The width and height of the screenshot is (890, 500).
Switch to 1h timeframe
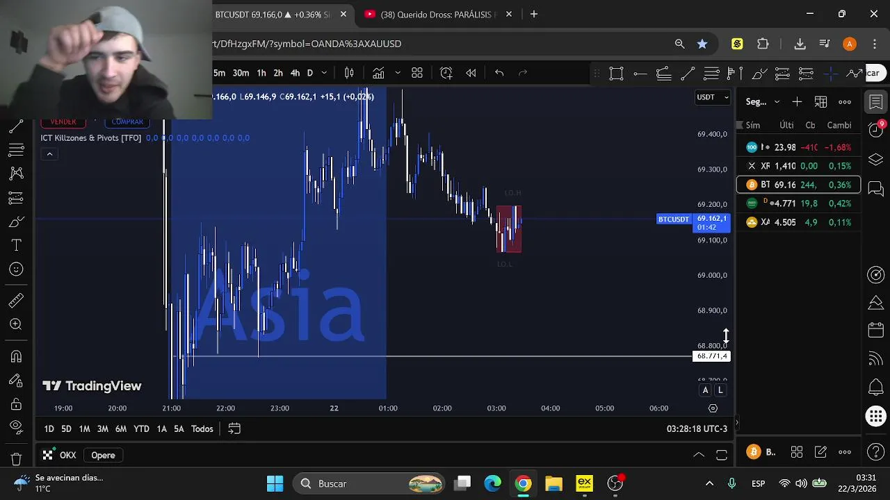coord(261,73)
